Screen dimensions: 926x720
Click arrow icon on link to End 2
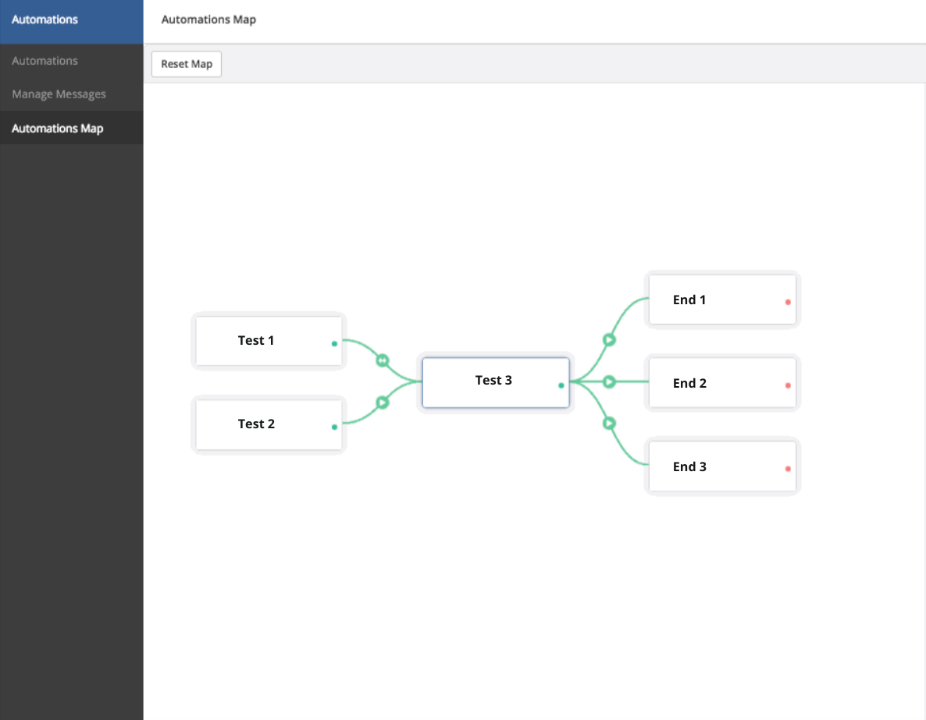click(x=609, y=381)
